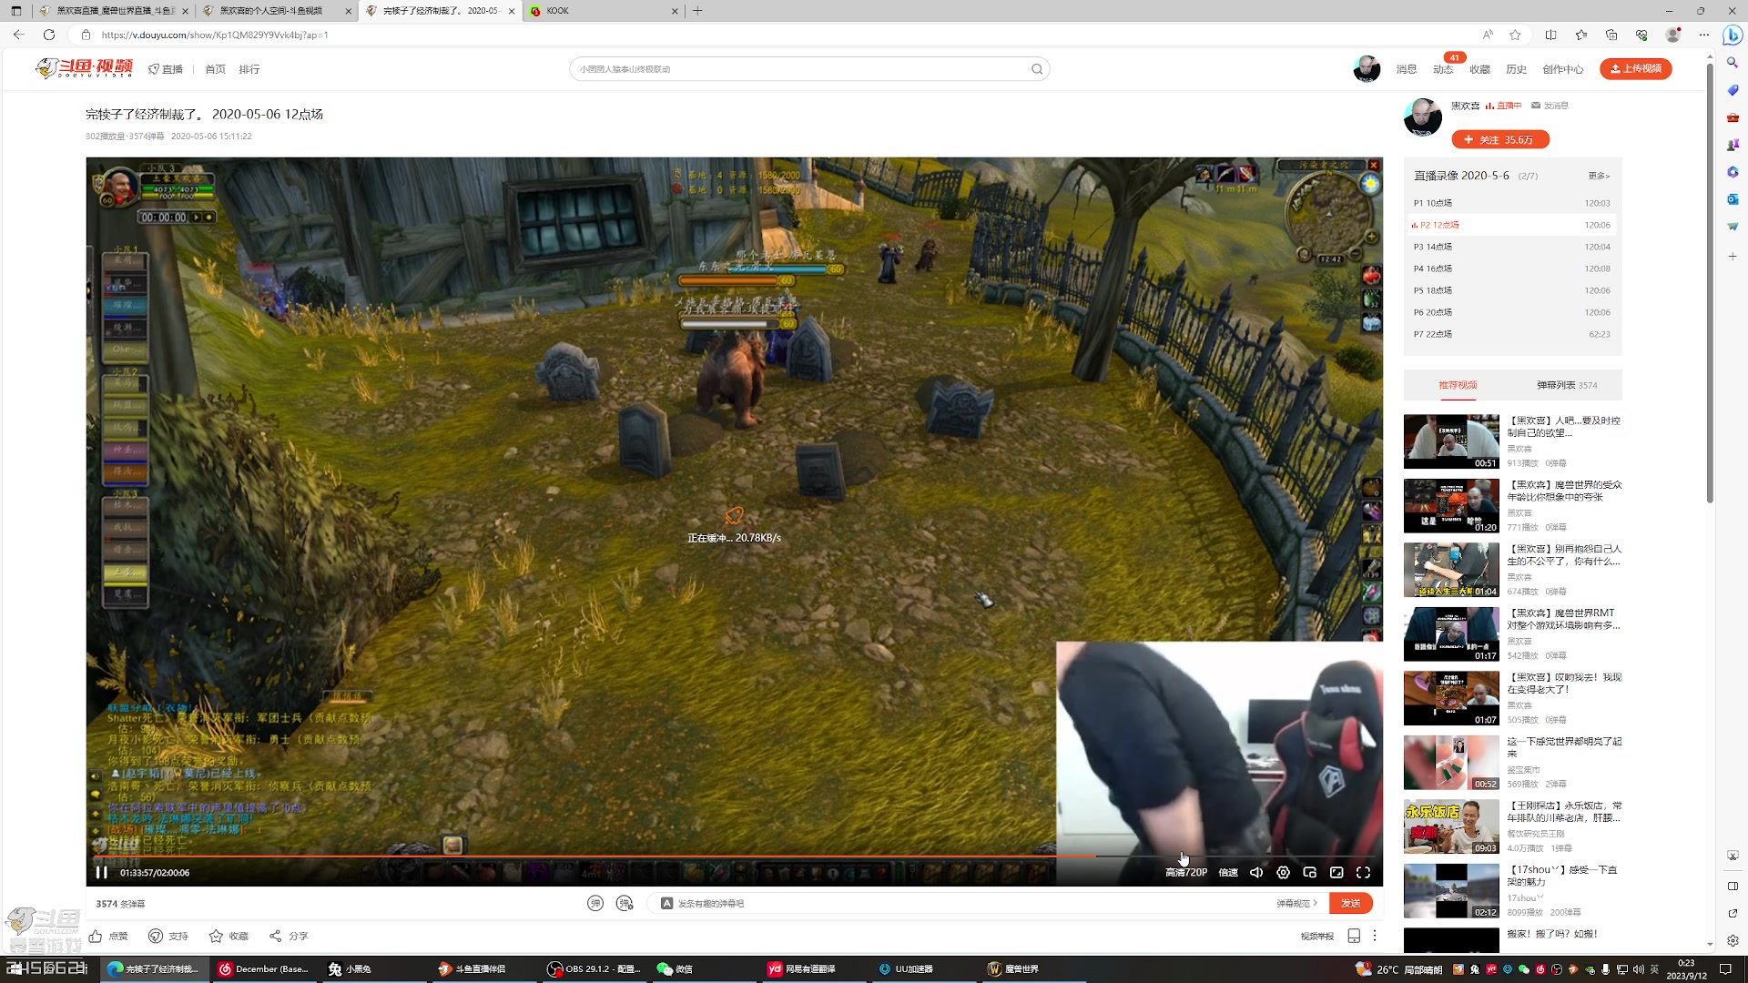Open the streamer's 直播中 live link
The image size is (1748, 983).
(1503, 106)
